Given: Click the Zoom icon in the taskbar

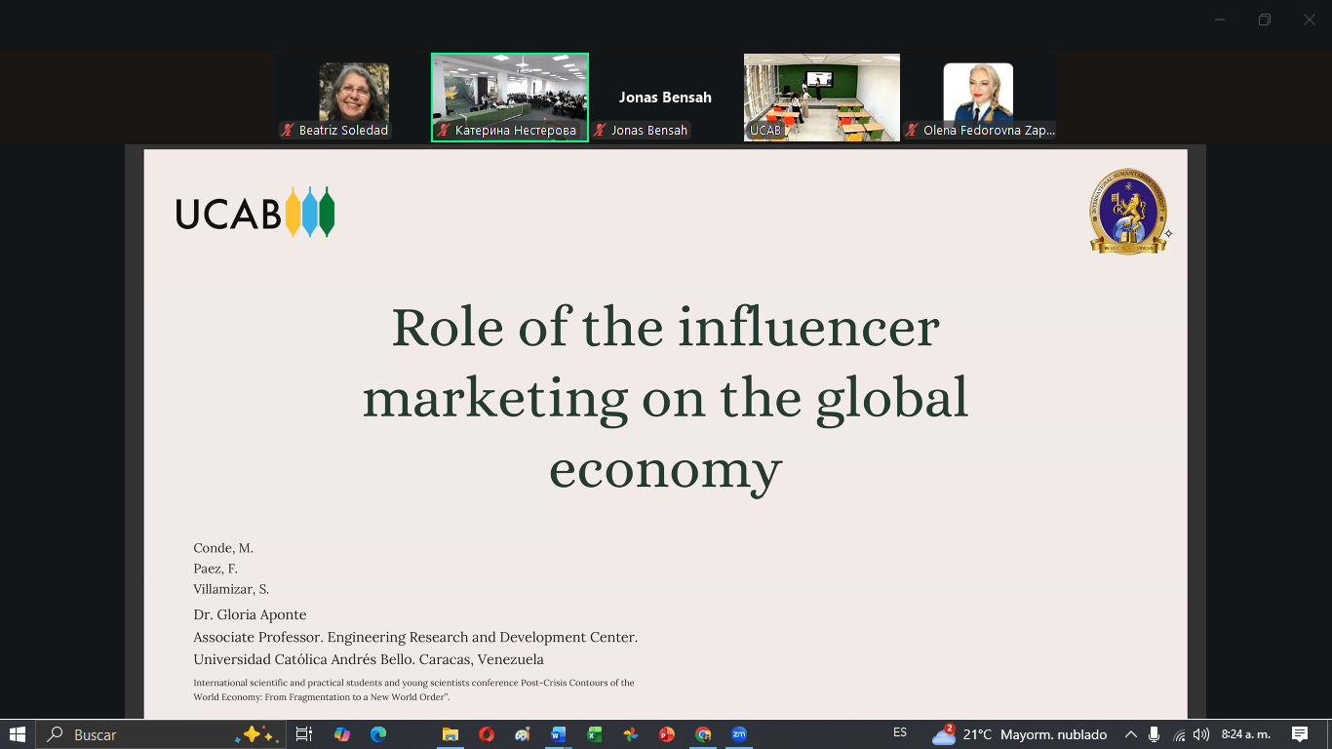Looking at the screenshot, I should (739, 734).
